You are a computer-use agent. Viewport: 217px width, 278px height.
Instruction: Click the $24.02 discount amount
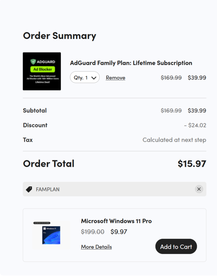pyautogui.click(x=195, y=125)
